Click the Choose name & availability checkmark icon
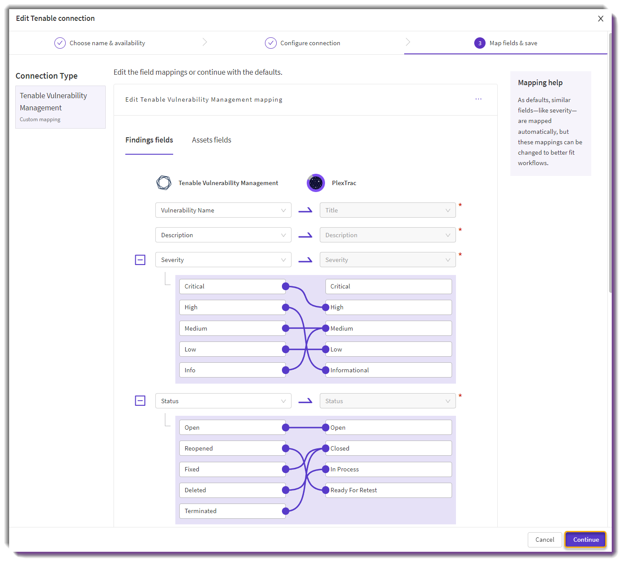Image resolution: width=630 pixels, height=570 pixels. tap(60, 43)
